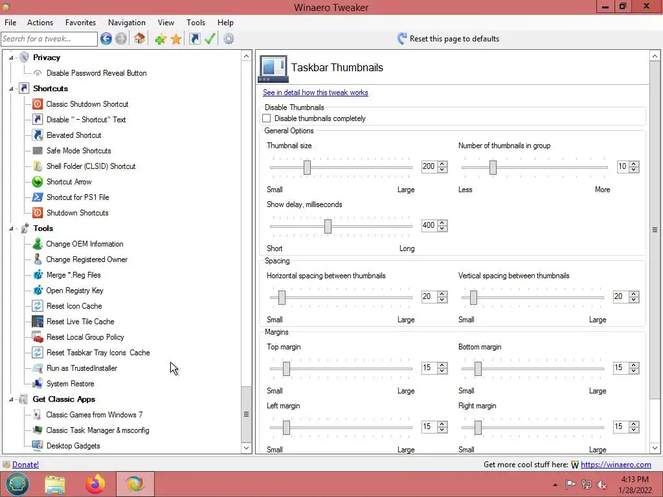Open the View menu
Viewport: 663px width, 497px height.
point(166,23)
